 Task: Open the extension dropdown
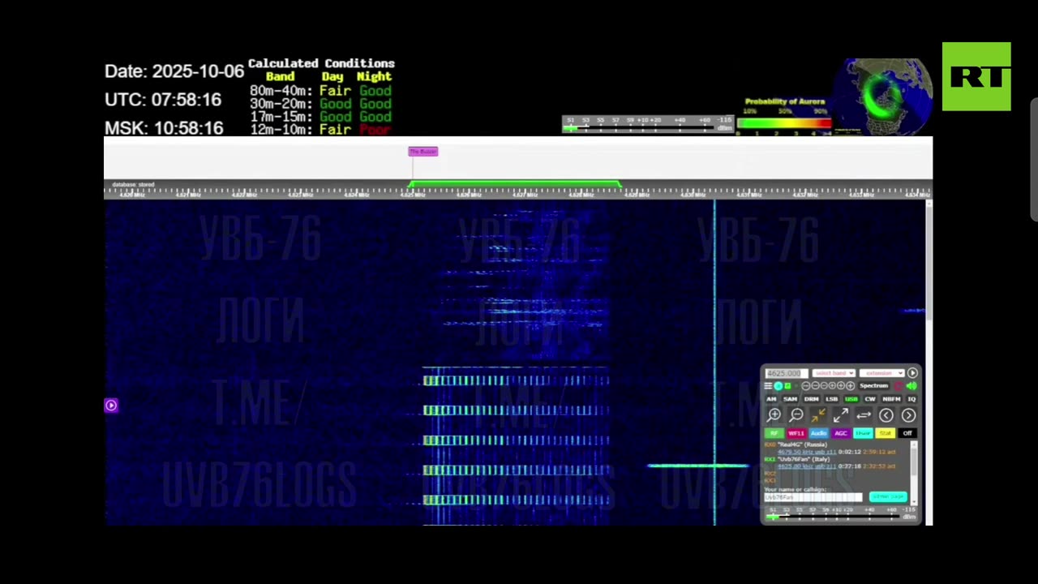[882, 373]
